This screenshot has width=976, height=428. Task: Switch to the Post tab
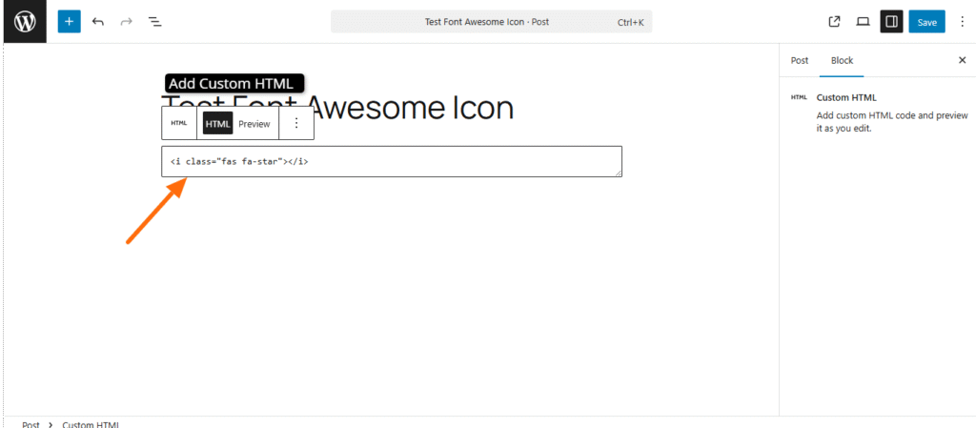[800, 60]
